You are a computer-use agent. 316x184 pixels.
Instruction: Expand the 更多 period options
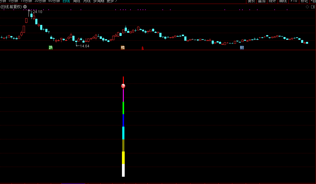(111, 1)
